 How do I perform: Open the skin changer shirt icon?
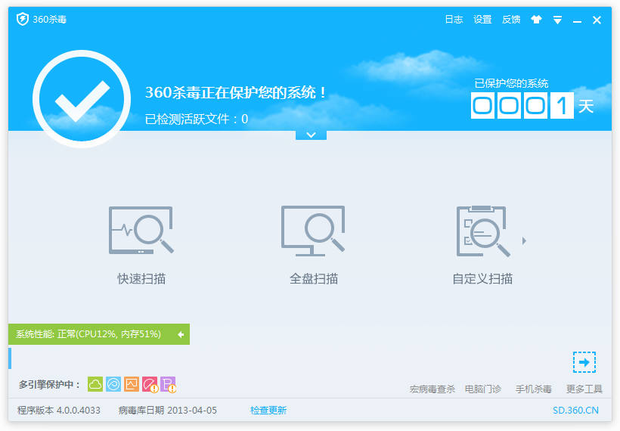click(x=536, y=20)
